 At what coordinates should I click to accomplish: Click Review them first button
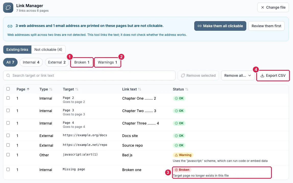266,26
